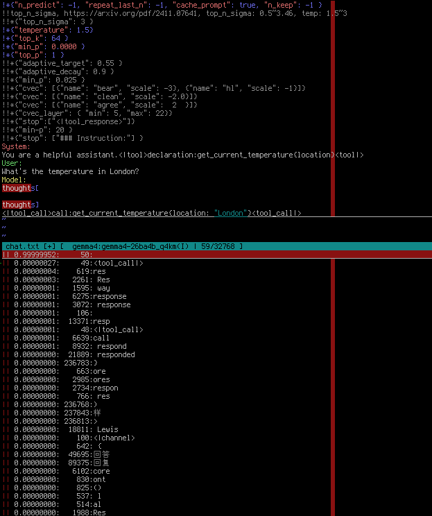Click the closing thoughts] marker
The image size is (432, 516).
tap(20, 205)
